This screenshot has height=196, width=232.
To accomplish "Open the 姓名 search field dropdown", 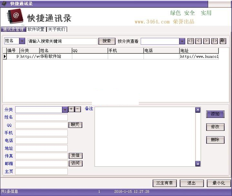I will pos(22,41).
